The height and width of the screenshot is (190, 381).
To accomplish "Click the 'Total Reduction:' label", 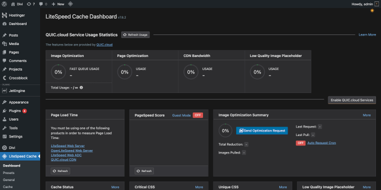I will pyautogui.click(x=231, y=144).
